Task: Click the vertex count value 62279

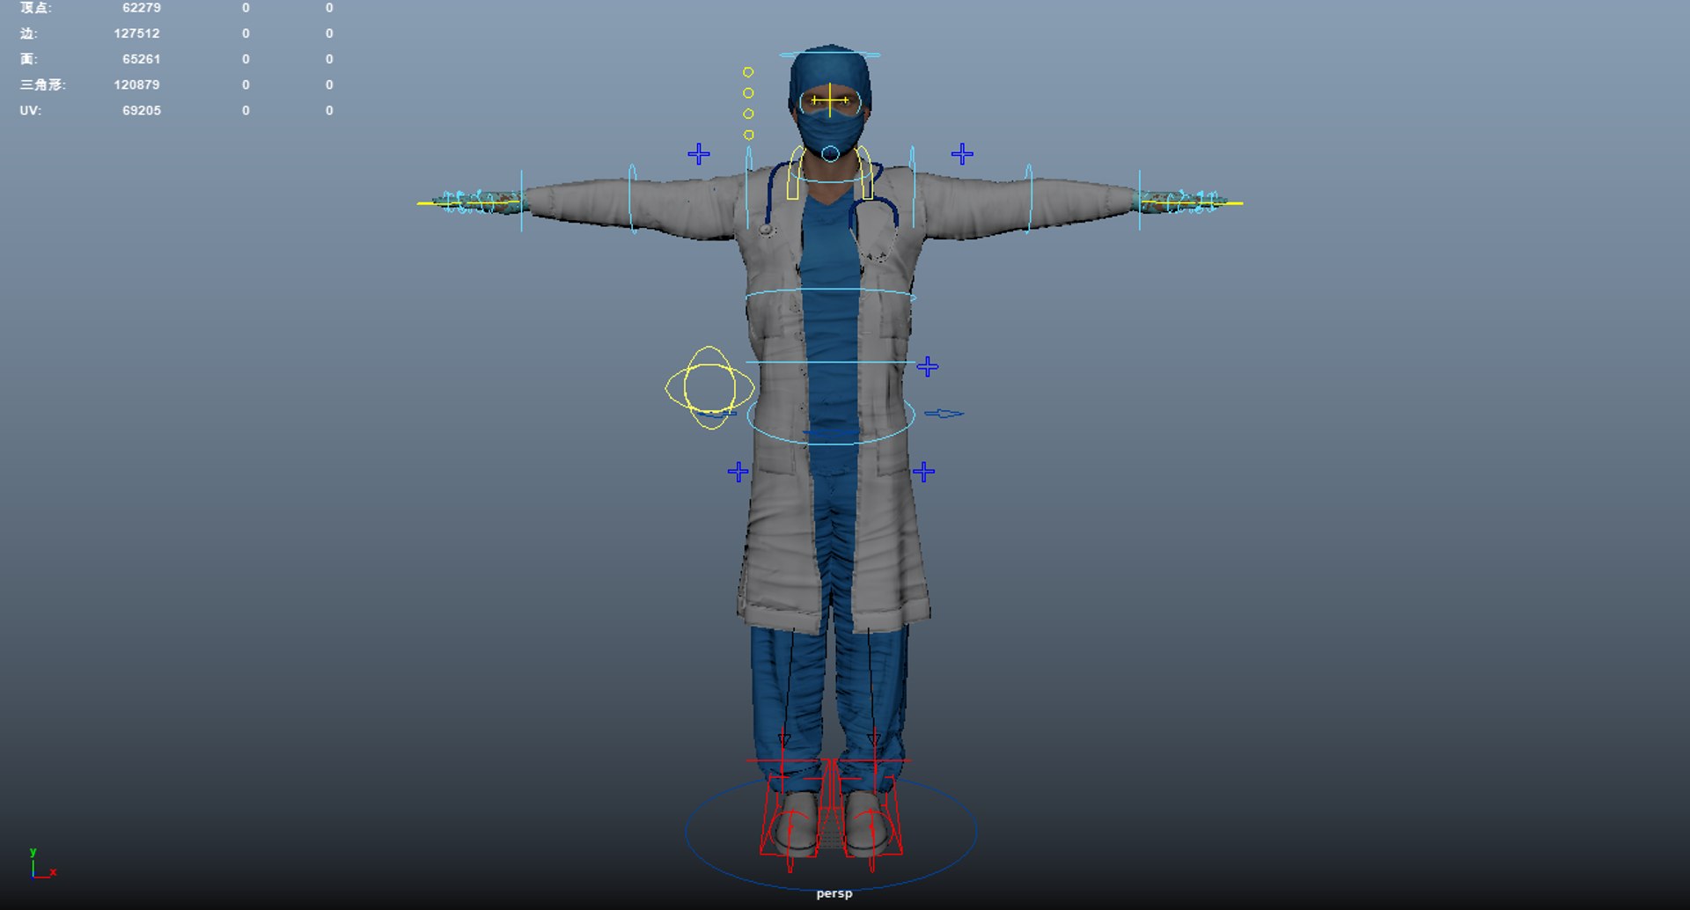Action: tap(142, 8)
